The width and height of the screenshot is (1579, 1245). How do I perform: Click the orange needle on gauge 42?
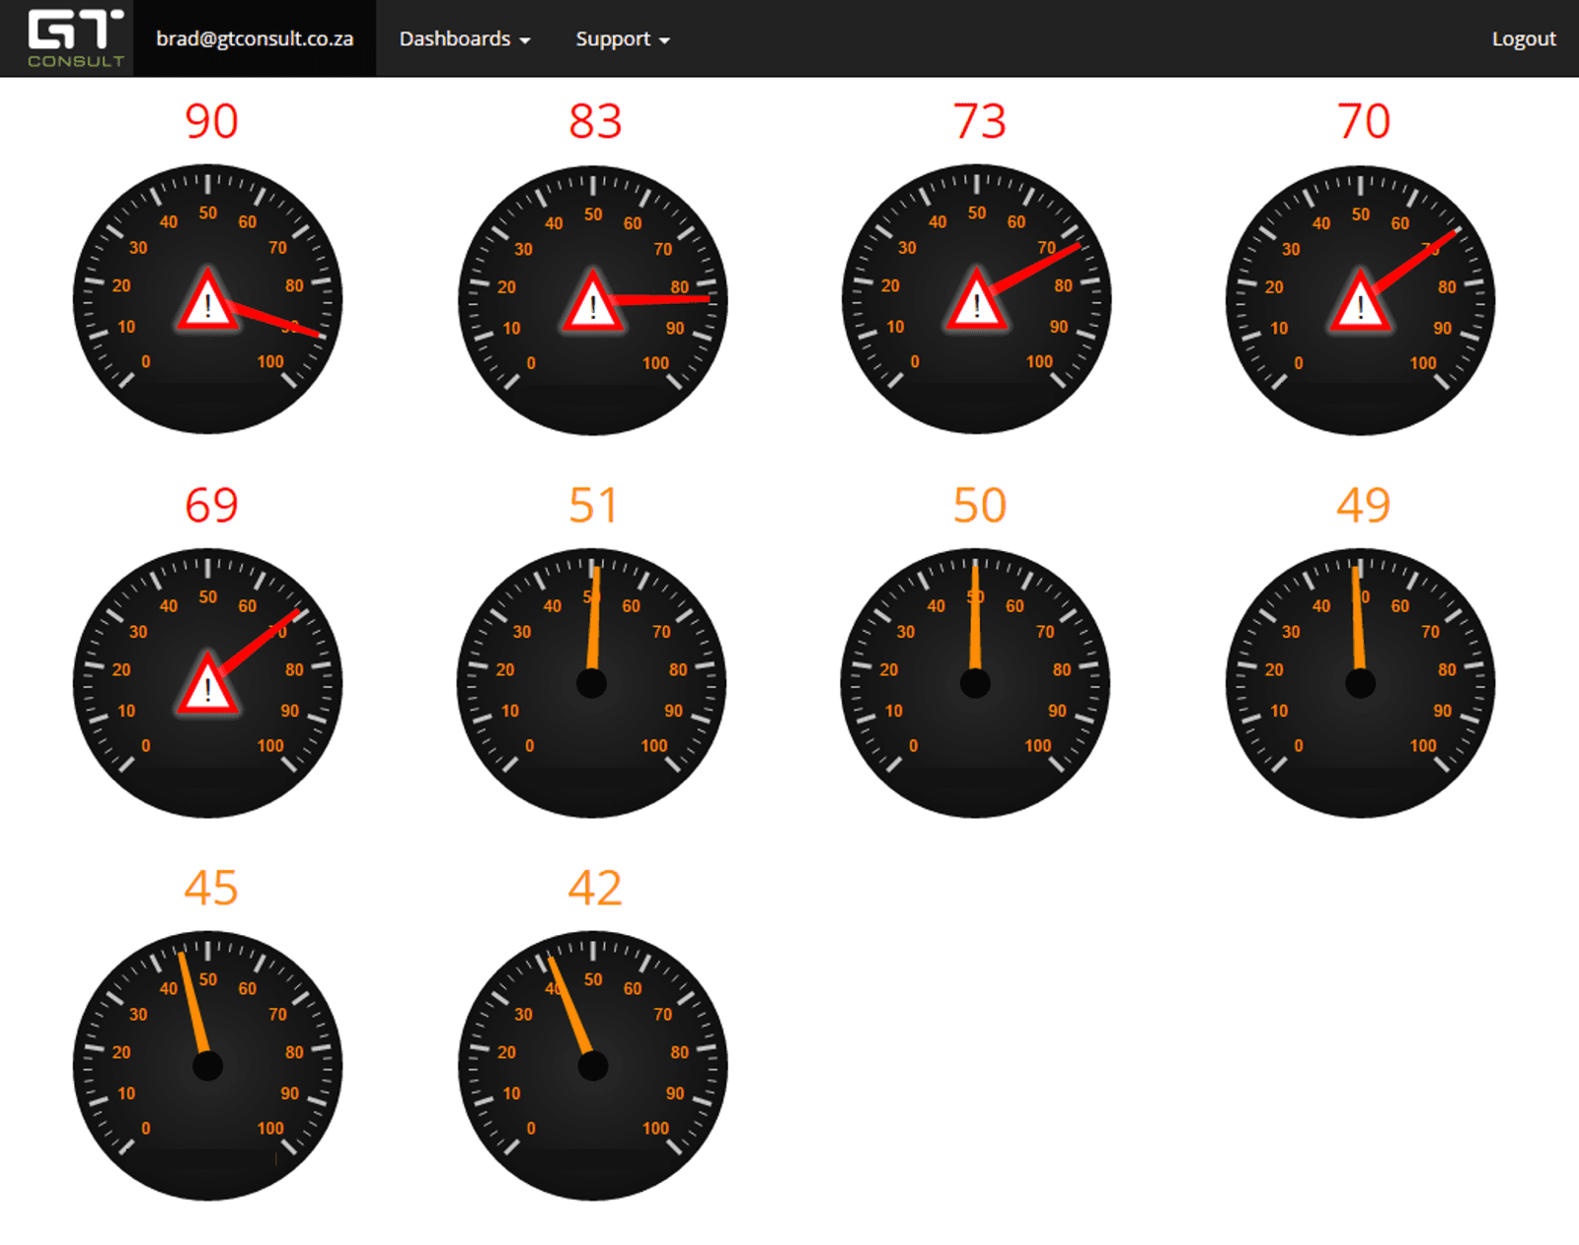coord(569,1007)
